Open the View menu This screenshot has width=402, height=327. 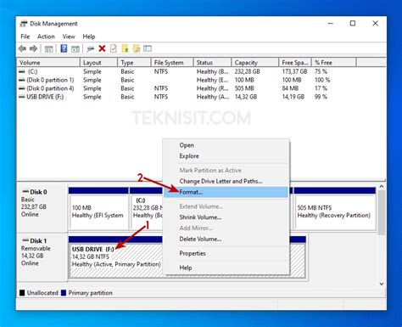point(69,37)
